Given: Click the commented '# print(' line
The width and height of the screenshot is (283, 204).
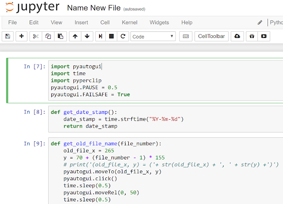Looking at the screenshot, I should point(171,165).
